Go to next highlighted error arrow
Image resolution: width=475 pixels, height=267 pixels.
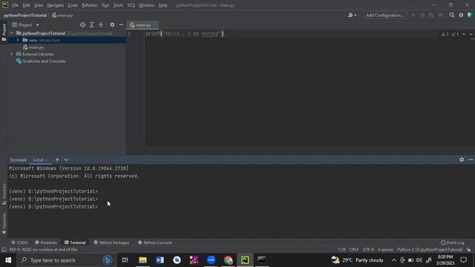(471, 34)
